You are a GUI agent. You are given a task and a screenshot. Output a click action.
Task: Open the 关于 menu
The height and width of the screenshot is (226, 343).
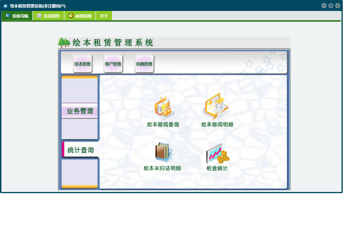104,16
